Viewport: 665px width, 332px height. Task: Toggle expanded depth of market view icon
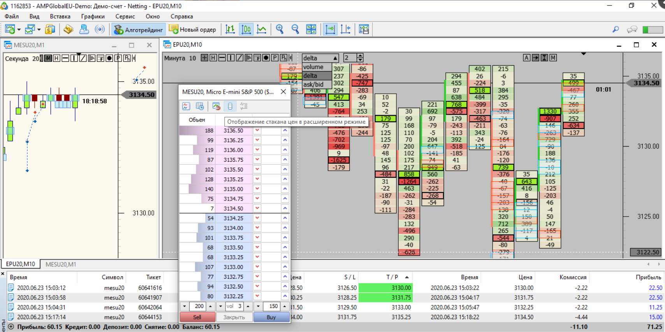(230, 106)
